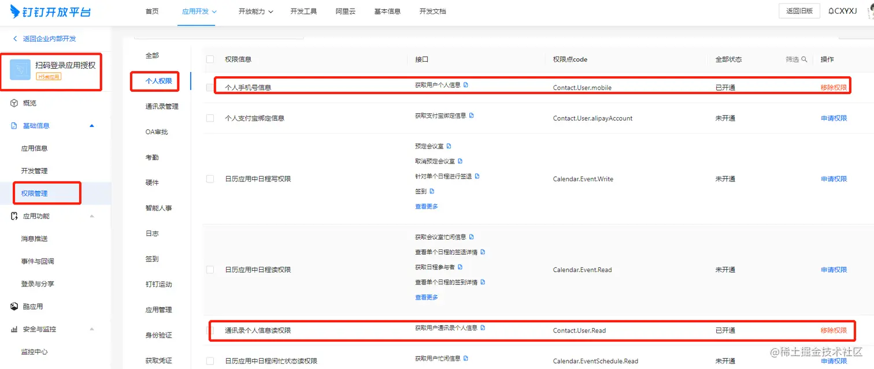This screenshot has height=369, width=874.
Task: Open the 全部状态 column filter
Action: click(x=728, y=59)
